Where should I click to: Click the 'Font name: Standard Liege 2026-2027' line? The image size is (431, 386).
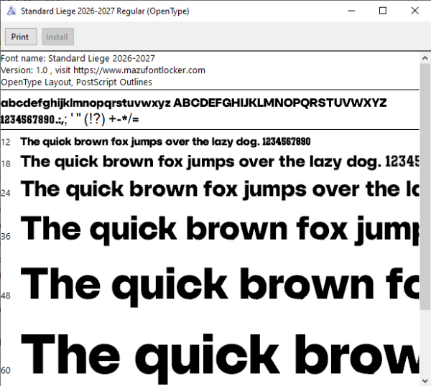click(78, 59)
